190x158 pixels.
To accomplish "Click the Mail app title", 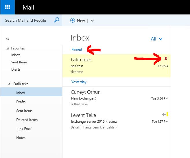I will [x=28, y=7].
